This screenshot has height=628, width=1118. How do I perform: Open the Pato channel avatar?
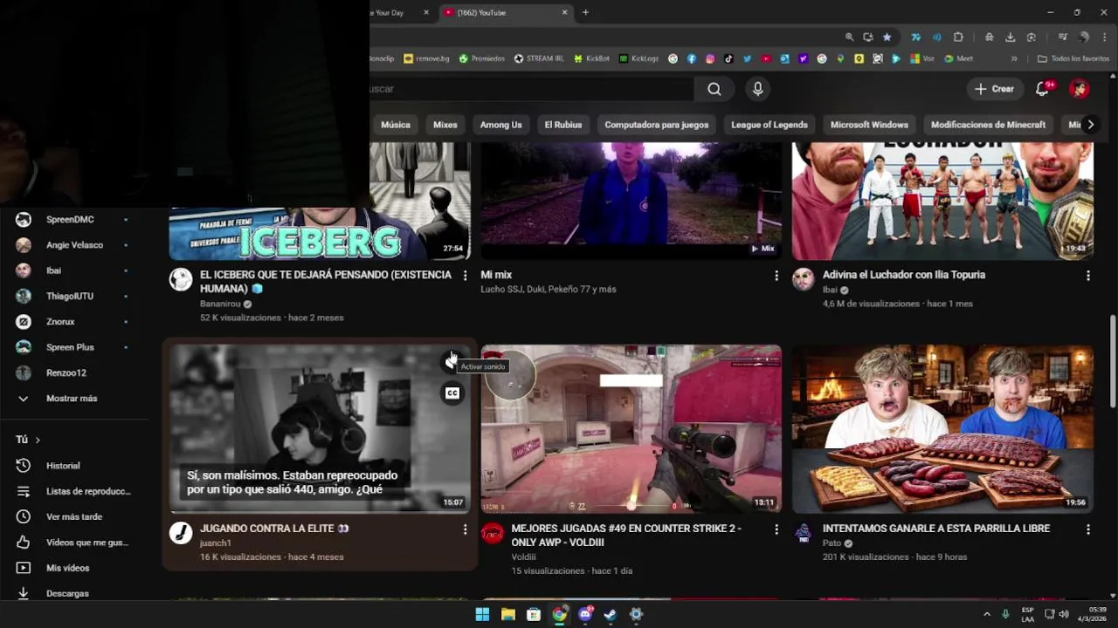tap(804, 533)
